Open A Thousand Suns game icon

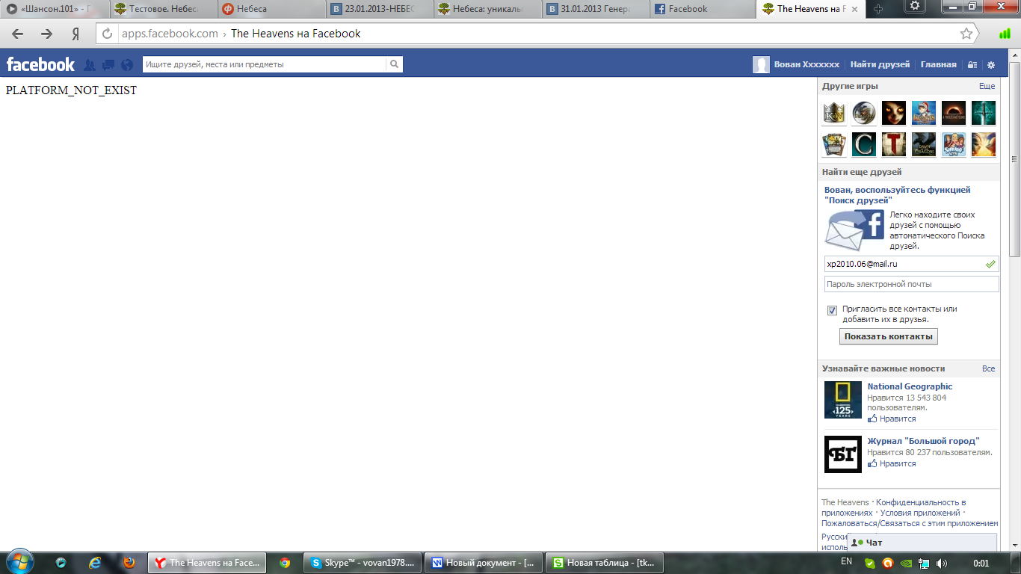[954, 113]
